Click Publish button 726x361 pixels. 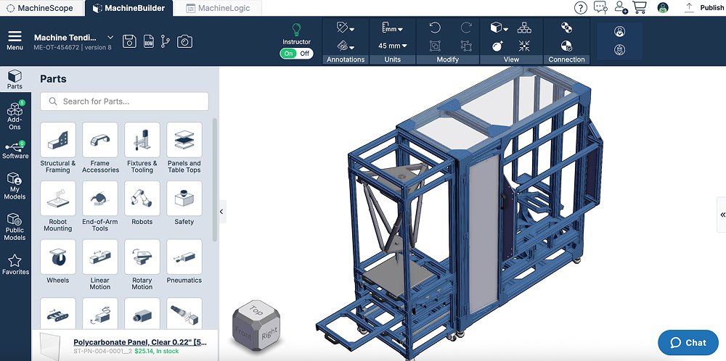pos(703,7)
